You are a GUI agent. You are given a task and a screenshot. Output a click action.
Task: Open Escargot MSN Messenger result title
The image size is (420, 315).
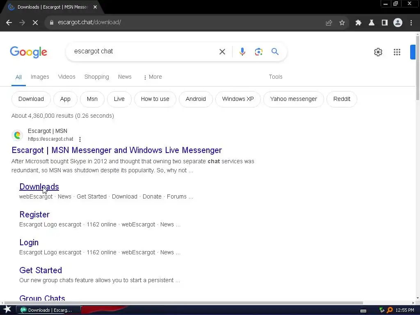pyautogui.click(x=116, y=150)
